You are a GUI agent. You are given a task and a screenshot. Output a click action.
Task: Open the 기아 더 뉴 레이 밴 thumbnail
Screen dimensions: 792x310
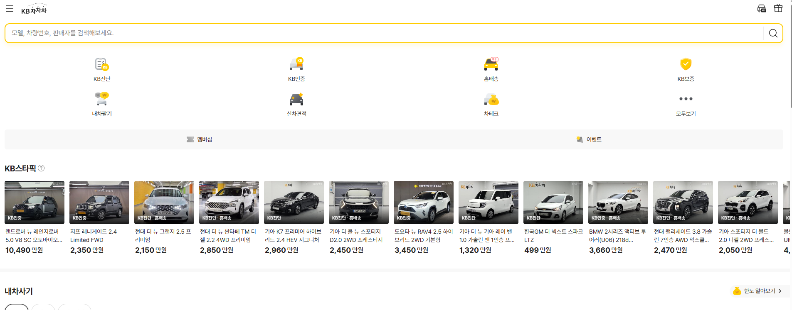(x=489, y=203)
